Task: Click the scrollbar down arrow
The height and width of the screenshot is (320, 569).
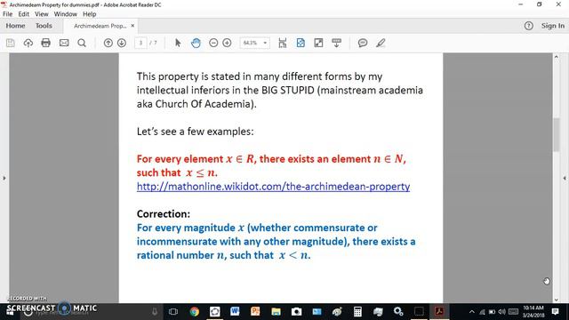Action: coord(557,300)
